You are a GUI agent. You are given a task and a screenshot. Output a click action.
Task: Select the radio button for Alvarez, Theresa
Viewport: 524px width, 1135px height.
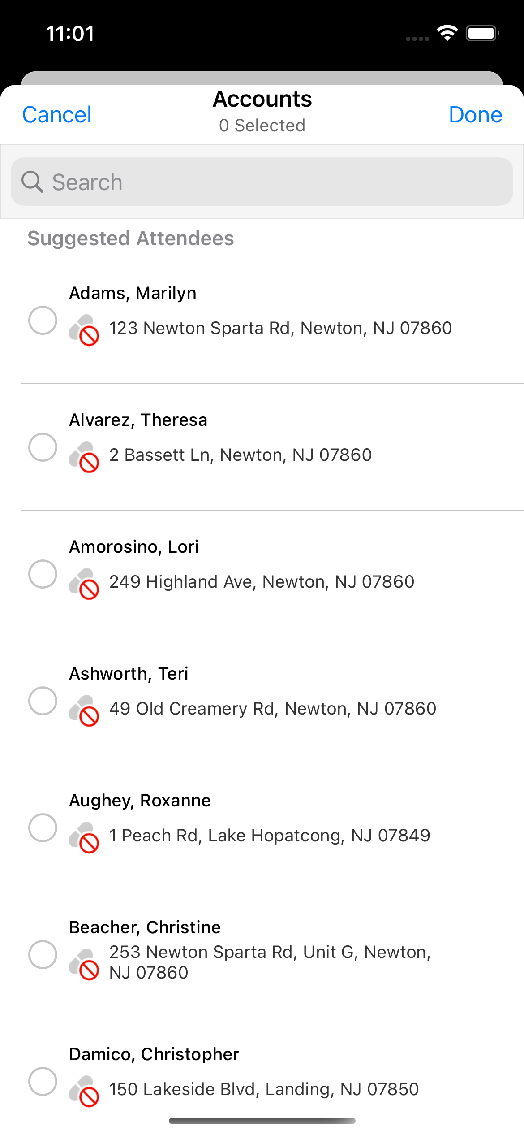[x=43, y=447]
